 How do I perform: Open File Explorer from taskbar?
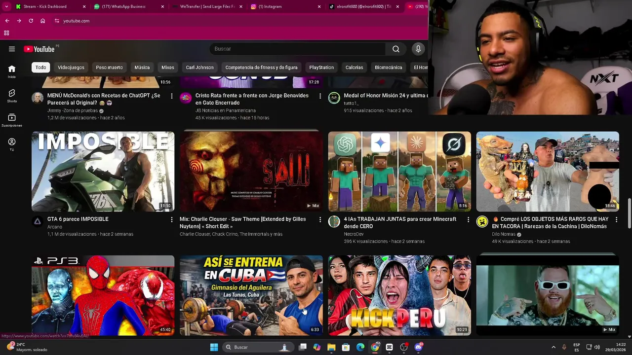pyautogui.click(x=331, y=347)
